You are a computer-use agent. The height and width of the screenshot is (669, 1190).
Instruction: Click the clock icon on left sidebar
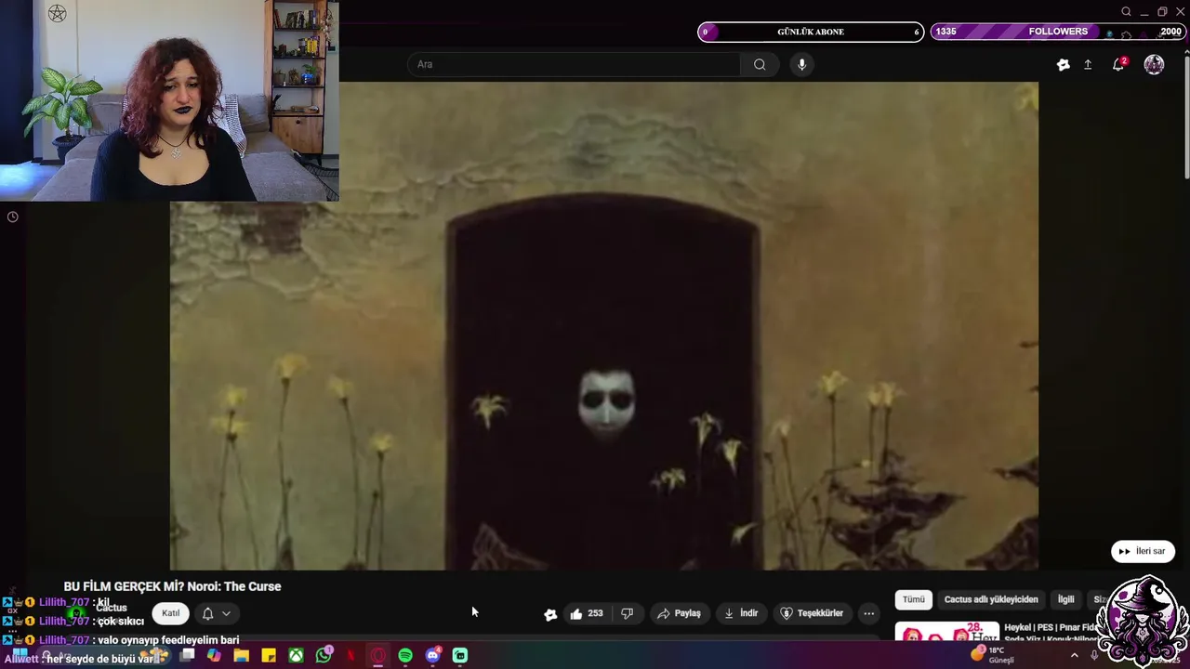click(12, 216)
